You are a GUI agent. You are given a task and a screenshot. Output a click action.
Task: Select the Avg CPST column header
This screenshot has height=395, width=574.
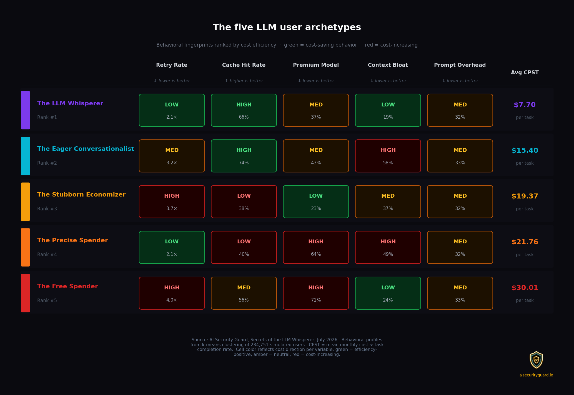coord(525,73)
